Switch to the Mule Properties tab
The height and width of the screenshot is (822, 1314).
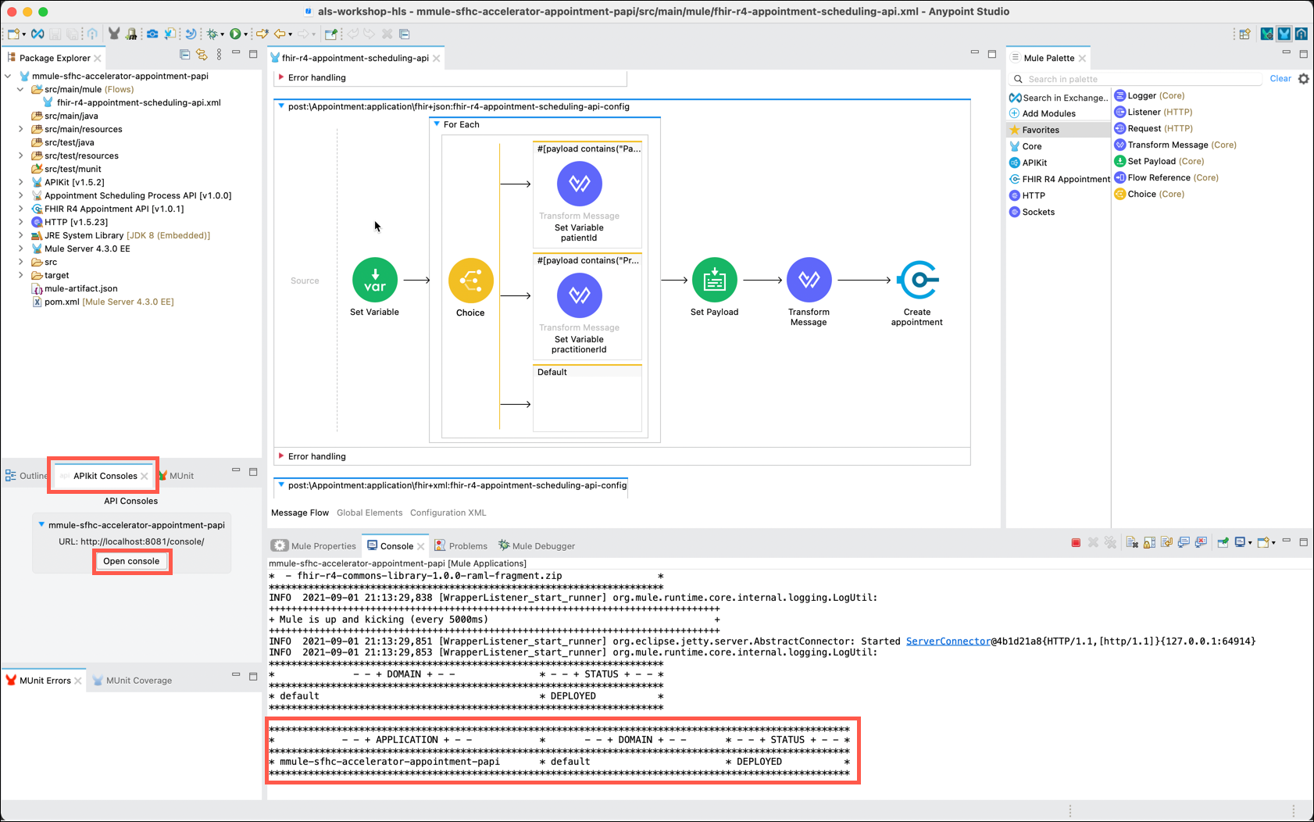[x=315, y=546]
